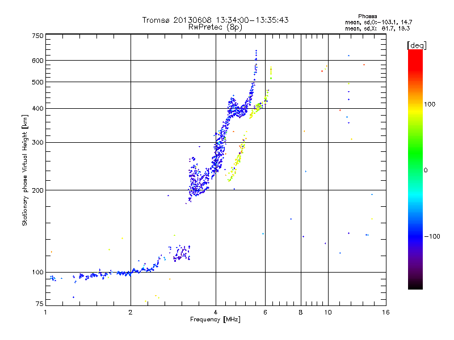This screenshot has height=340, width=454.
Task: Click the height axis tick "100" on the left
Action: click(x=38, y=273)
